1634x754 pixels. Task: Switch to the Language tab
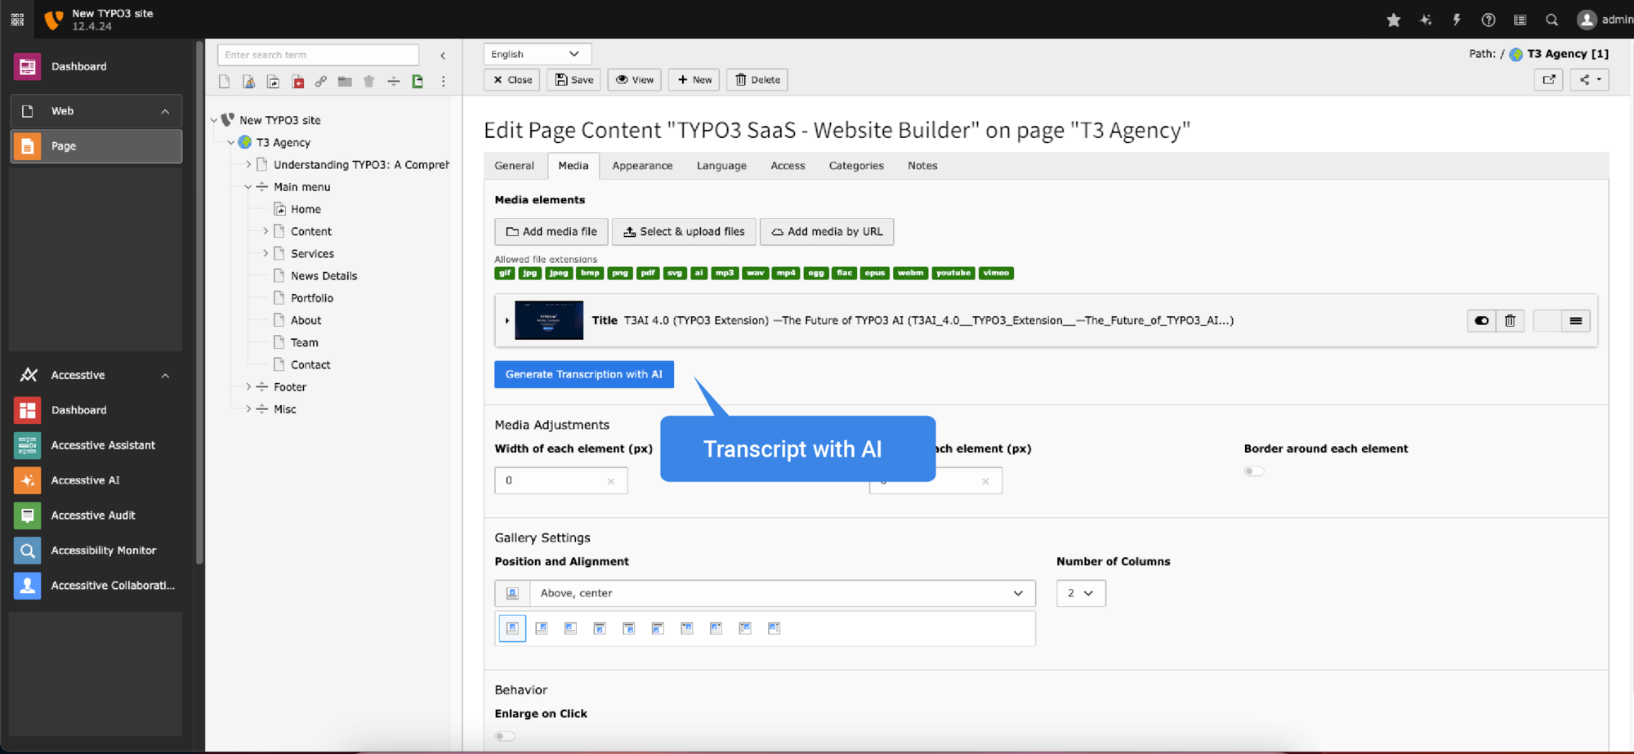tap(721, 166)
